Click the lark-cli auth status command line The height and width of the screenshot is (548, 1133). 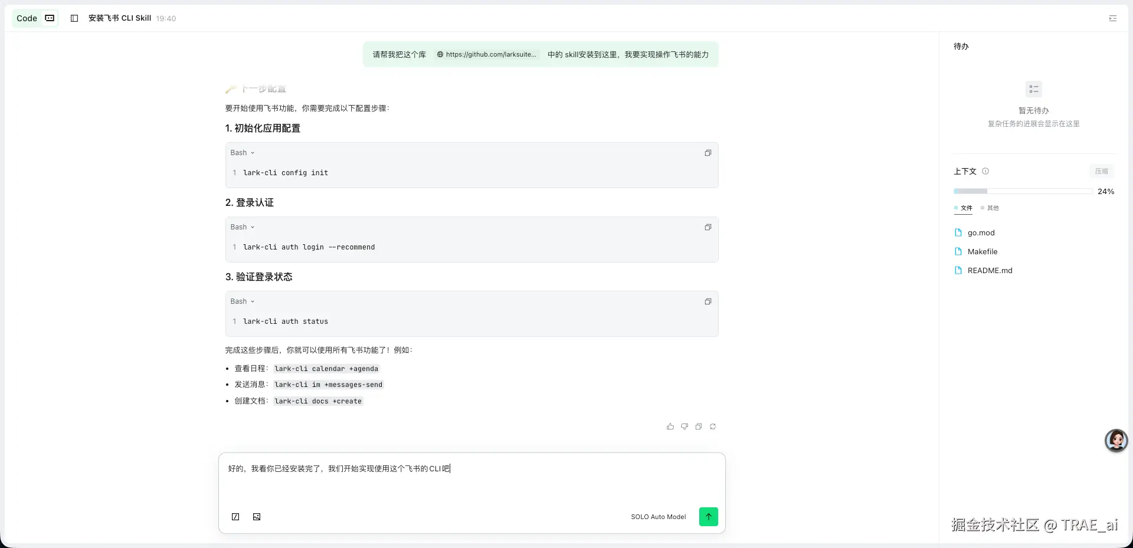pos(286,321)
